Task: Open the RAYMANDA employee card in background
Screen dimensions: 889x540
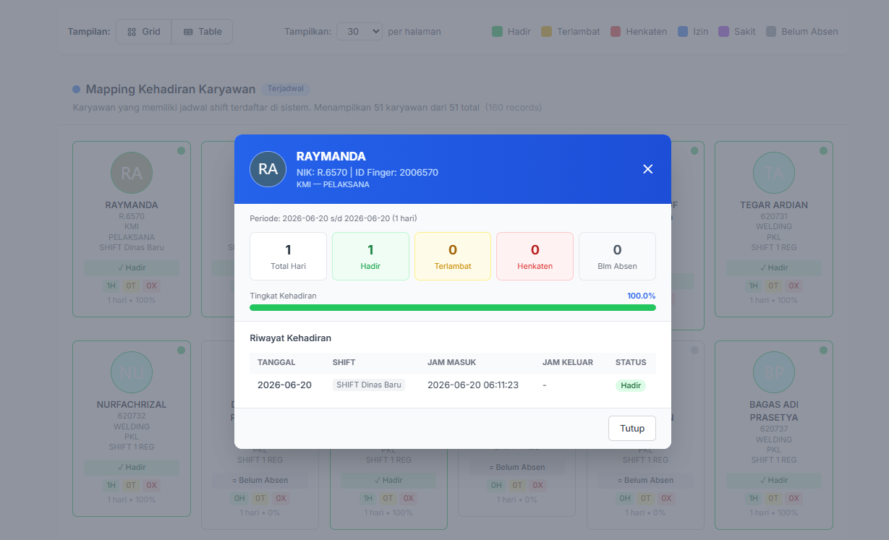Action: point(132,229)
